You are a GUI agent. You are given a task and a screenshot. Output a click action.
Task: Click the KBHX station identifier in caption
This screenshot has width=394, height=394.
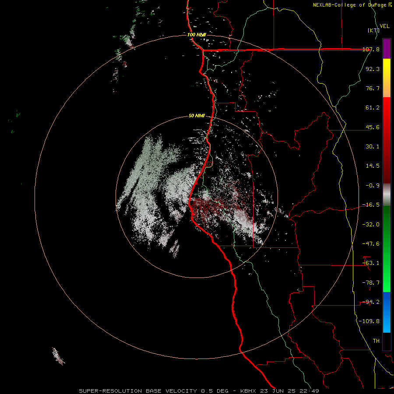point(250,391)
